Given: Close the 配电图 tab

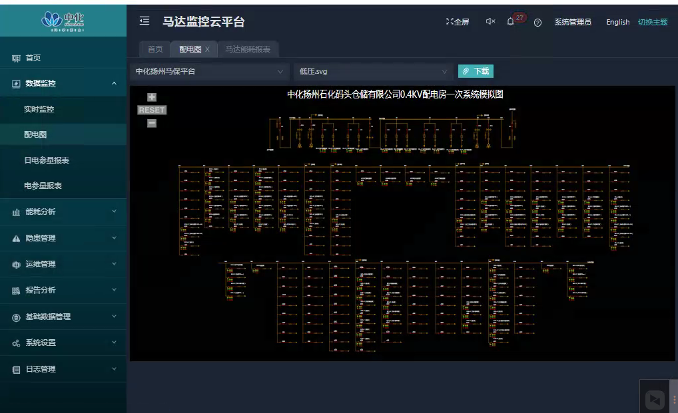Looking at the screenshot, I should pos(207,50).
